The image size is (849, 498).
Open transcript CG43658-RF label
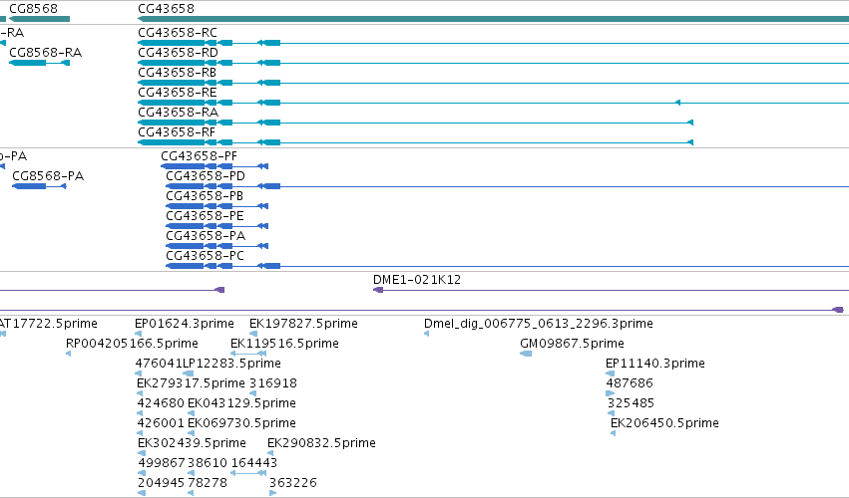pos(177,131)
